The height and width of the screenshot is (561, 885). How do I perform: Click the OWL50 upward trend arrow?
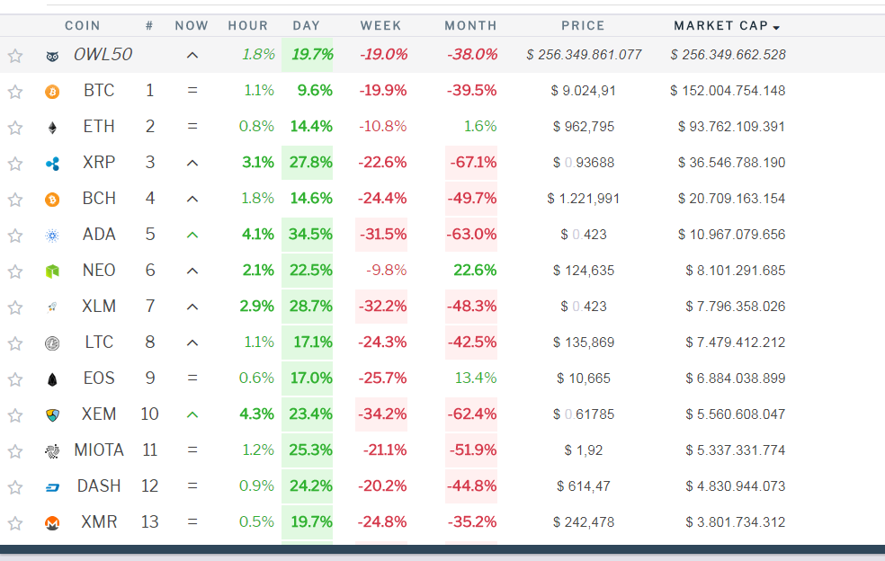192,56
